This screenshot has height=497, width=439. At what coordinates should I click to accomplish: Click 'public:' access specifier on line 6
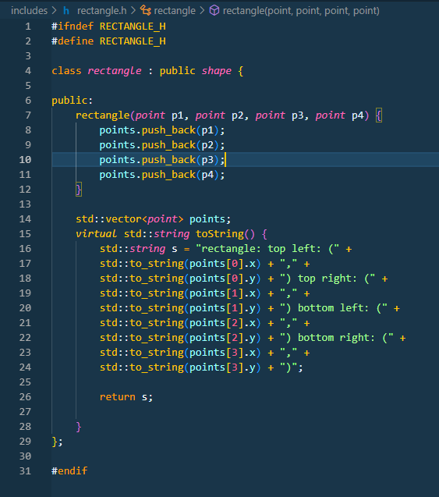click(x=73, y=101)
